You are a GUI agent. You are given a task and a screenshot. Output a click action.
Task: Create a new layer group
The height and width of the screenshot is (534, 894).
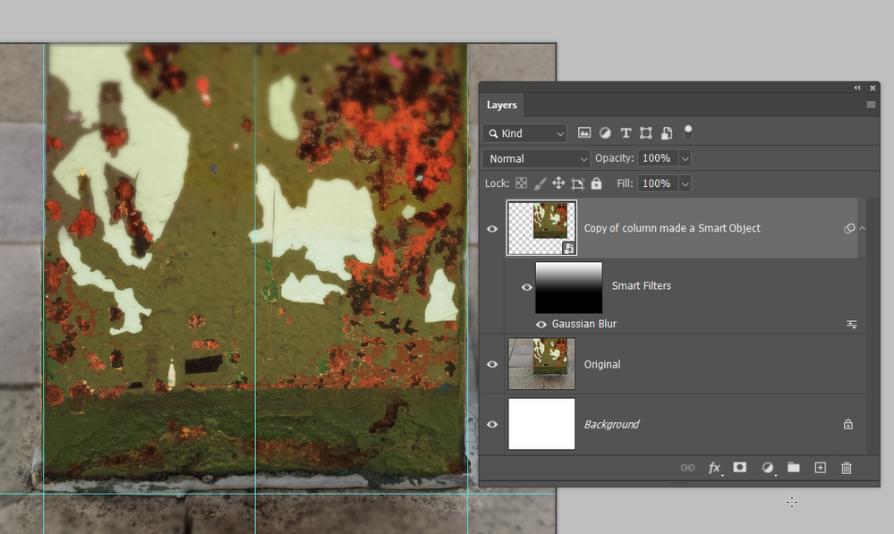click(793, 467)
